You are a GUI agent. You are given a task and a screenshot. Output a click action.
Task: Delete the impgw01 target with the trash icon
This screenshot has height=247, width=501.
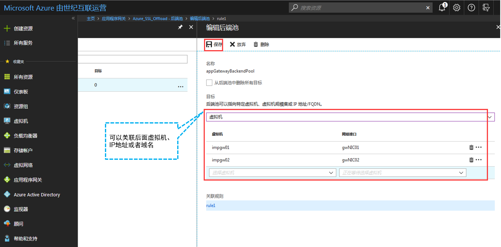coord(471,147)
